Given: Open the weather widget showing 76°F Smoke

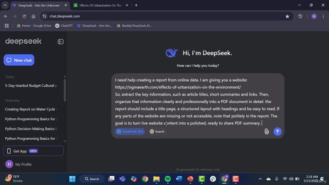Looking at the screenshot, I should (14, 179).
